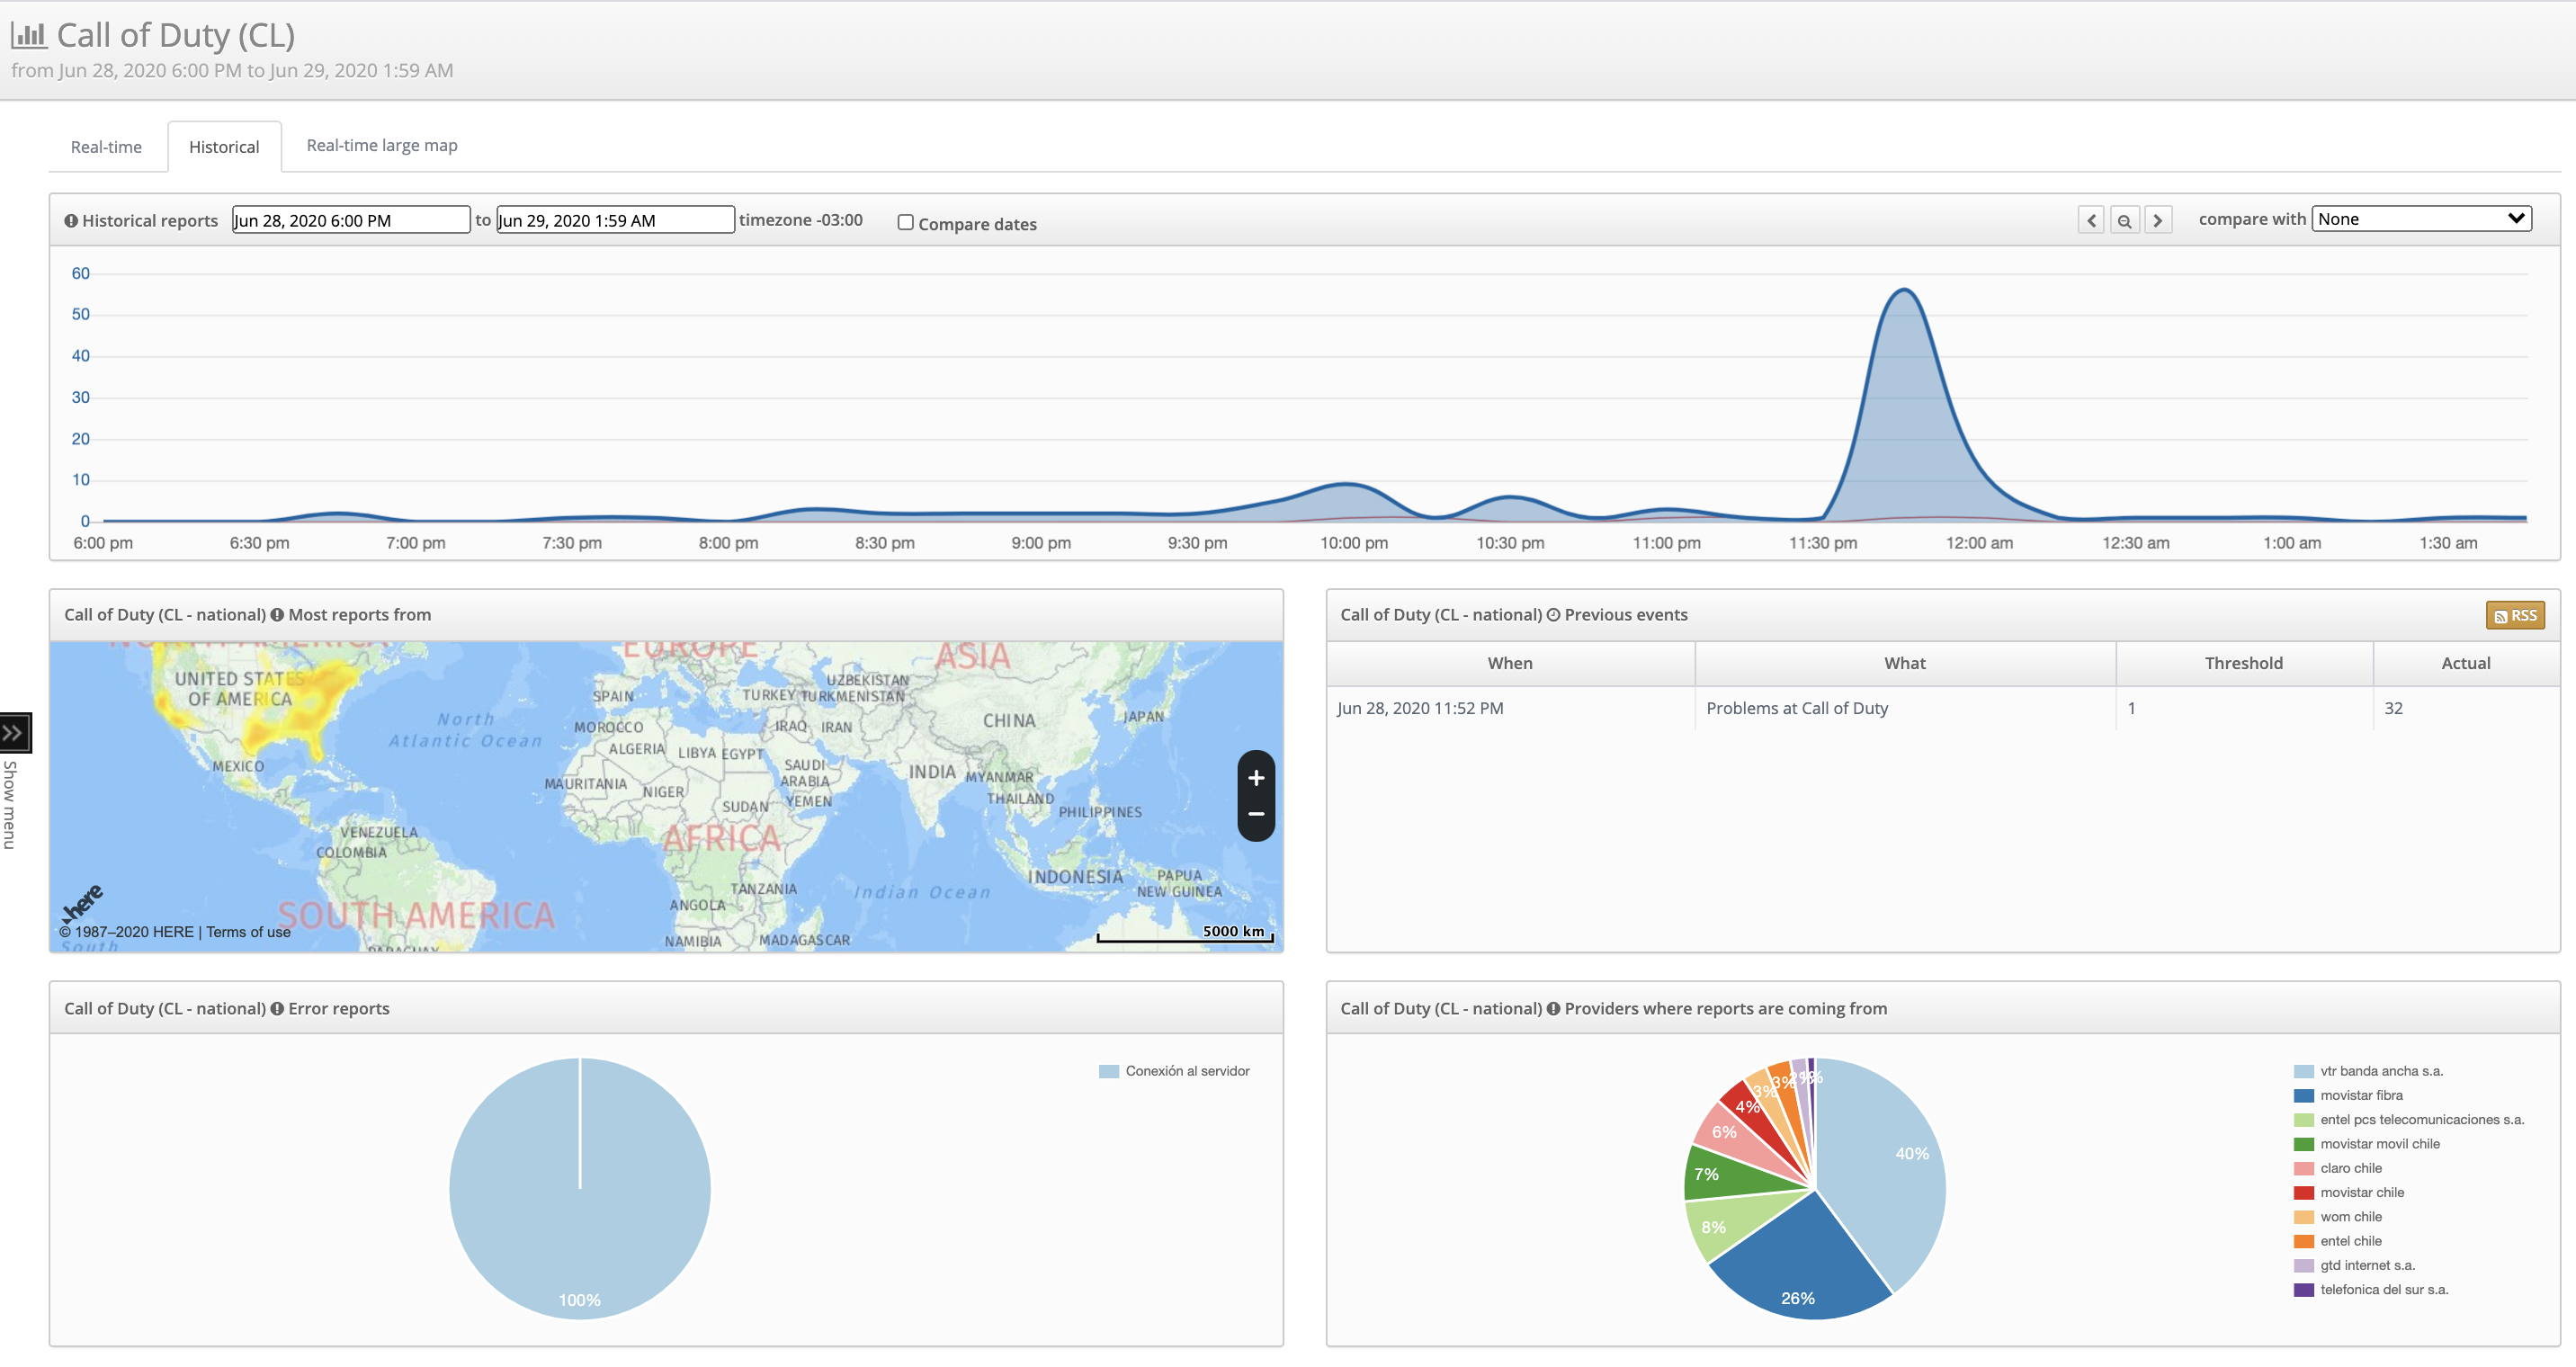Zoom out on the map with minus
The image size is (2576, 1367).
[1256, 814]
